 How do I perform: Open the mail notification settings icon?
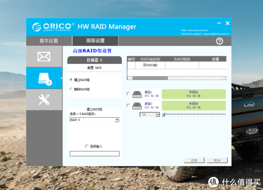click(44, 56)
